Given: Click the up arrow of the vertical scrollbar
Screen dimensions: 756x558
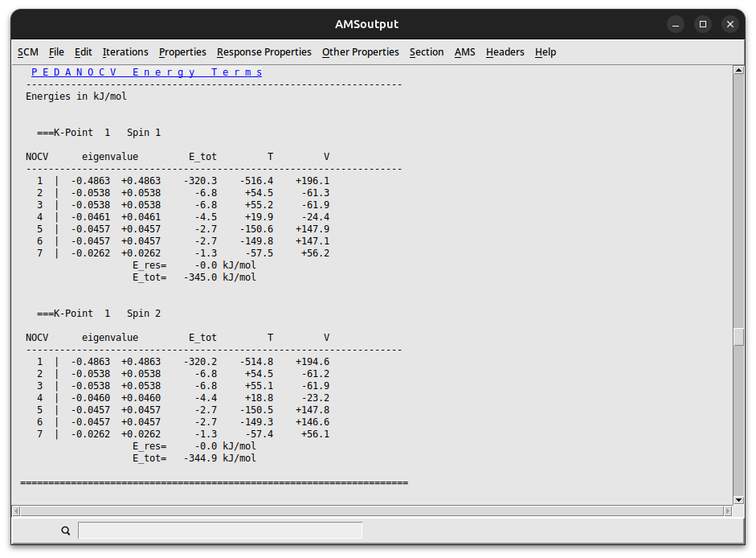Looking at the screenshot, I should pos(739,70).
